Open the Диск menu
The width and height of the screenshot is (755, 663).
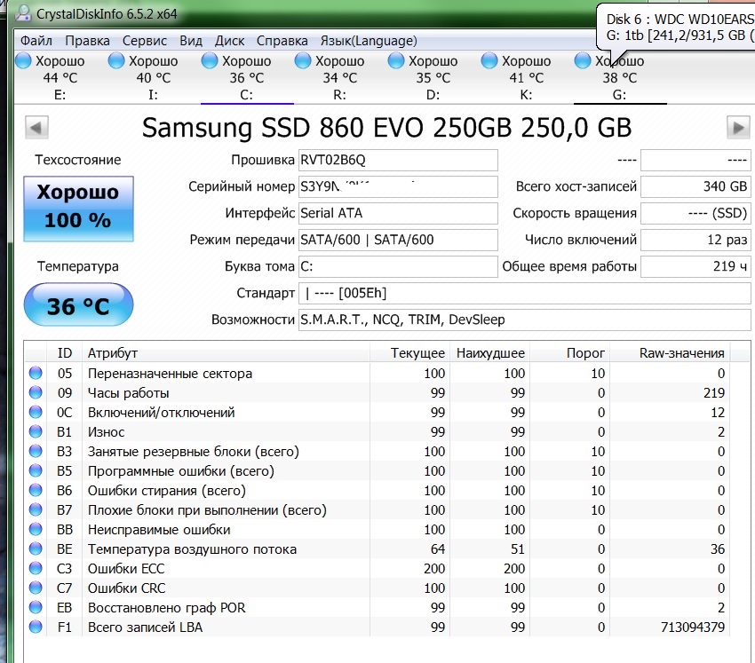click(x=229, y=41)
